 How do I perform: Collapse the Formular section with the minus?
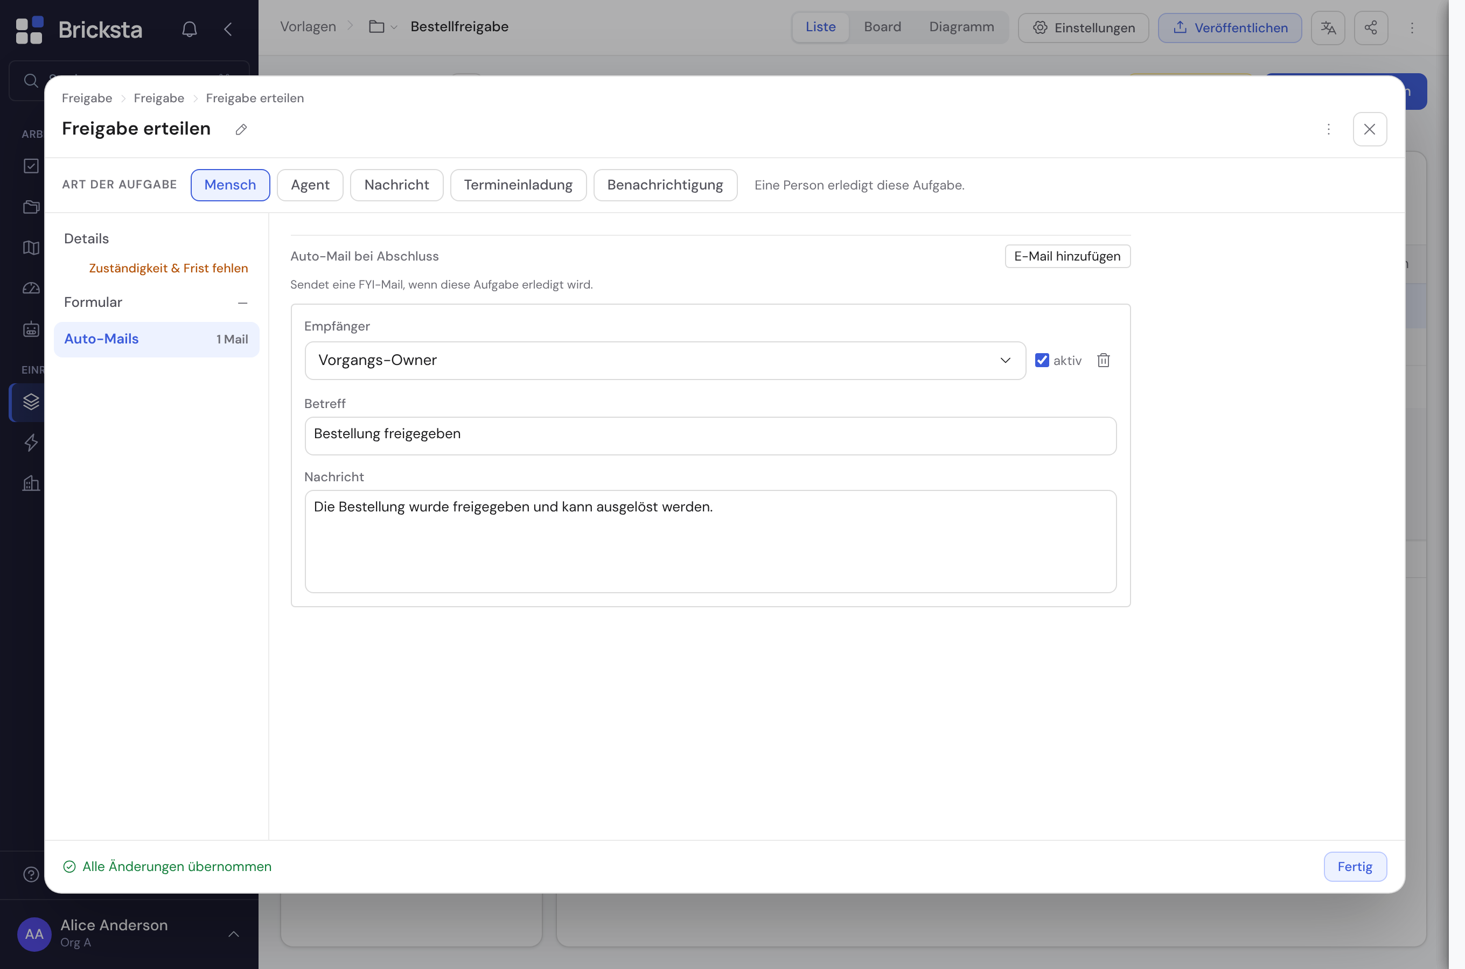(x=242, y=303)
